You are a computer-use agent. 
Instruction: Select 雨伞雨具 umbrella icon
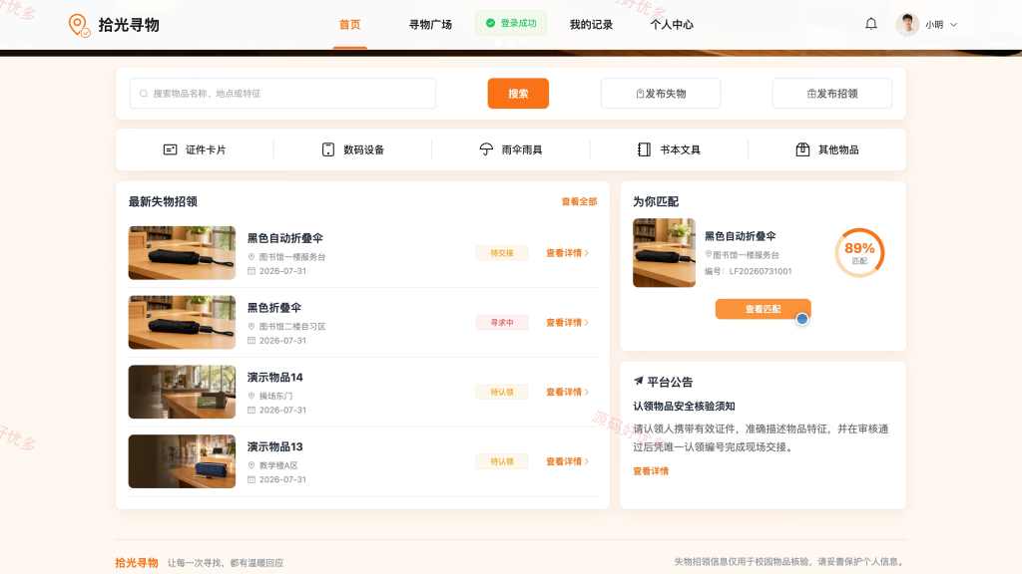[x=486, y=149]
